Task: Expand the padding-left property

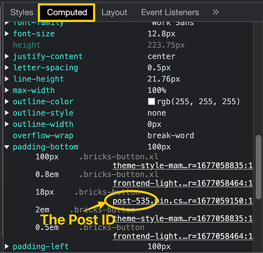Action: [7, 246]
